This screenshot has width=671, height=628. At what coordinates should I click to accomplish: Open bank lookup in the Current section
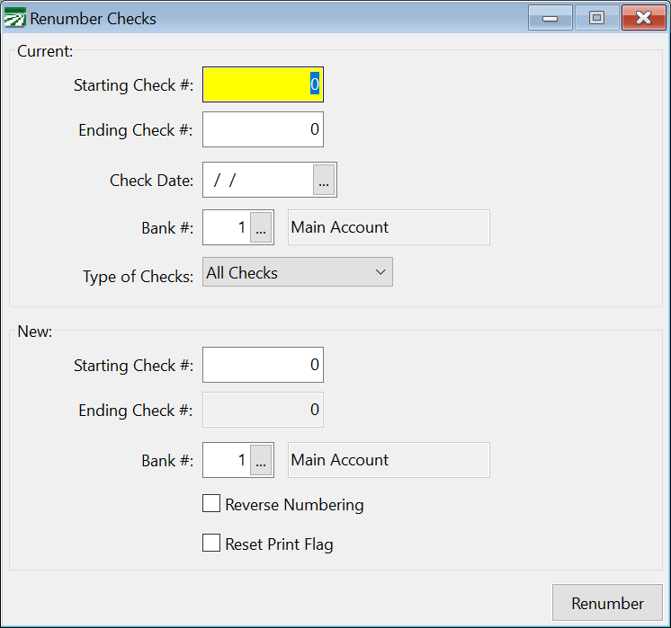(261, 228)
